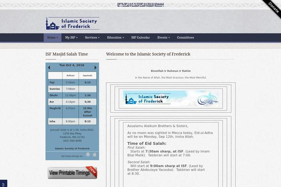The width and height of the screenshot is (281, 187).
Task: Select the Fajr row label
Action: (x=52, y=82)
